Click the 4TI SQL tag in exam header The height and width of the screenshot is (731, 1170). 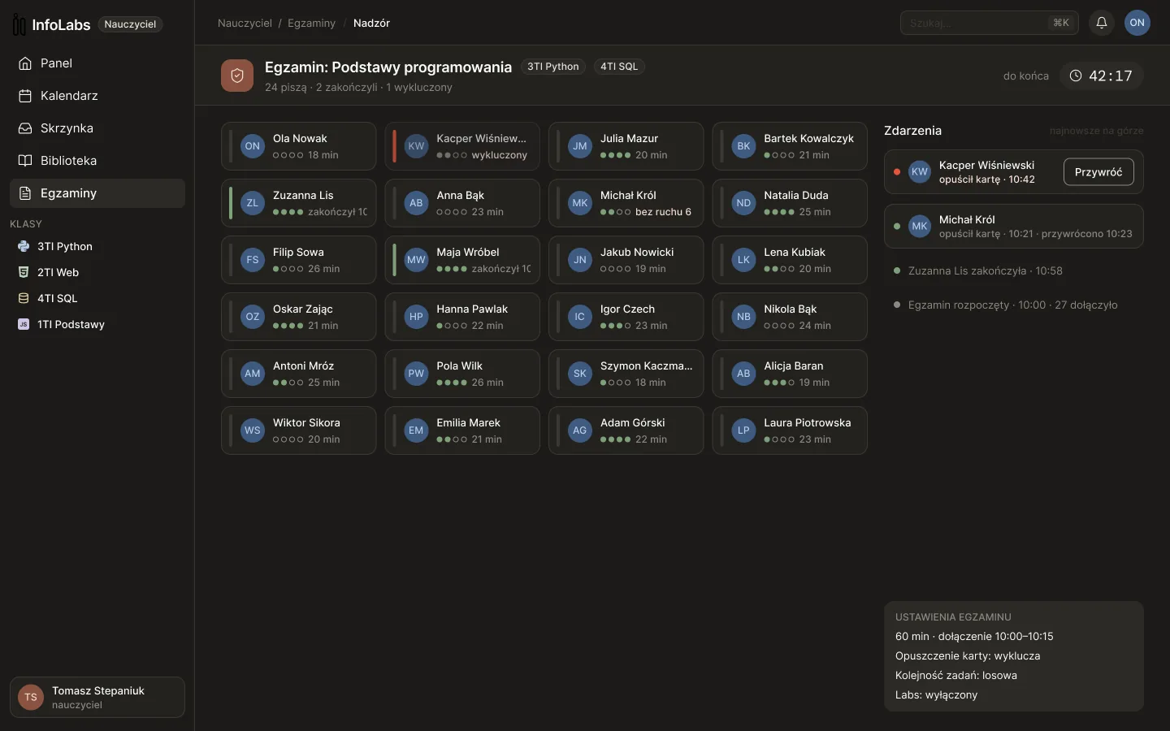click(x=619, y=67)
